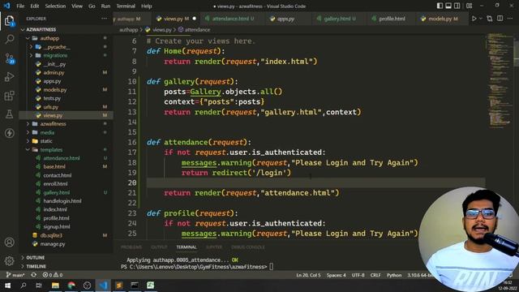Split the editor to the right
Screen dimensions: 519x292
click(x=500, y=19)
